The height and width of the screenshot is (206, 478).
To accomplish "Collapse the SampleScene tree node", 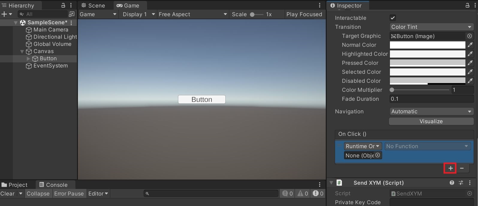I will (16, 22).
